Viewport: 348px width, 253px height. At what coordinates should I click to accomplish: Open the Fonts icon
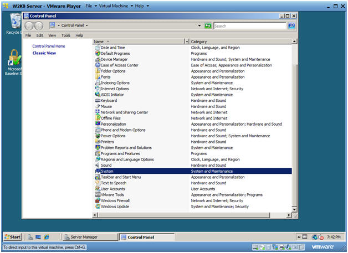(98, 77)
